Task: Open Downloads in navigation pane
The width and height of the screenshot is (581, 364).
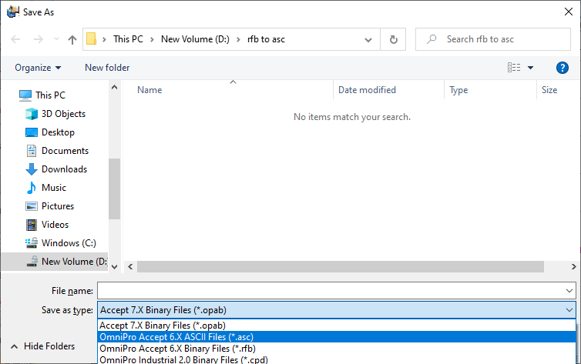Action: pyautogui.click(x=64, y=169)
